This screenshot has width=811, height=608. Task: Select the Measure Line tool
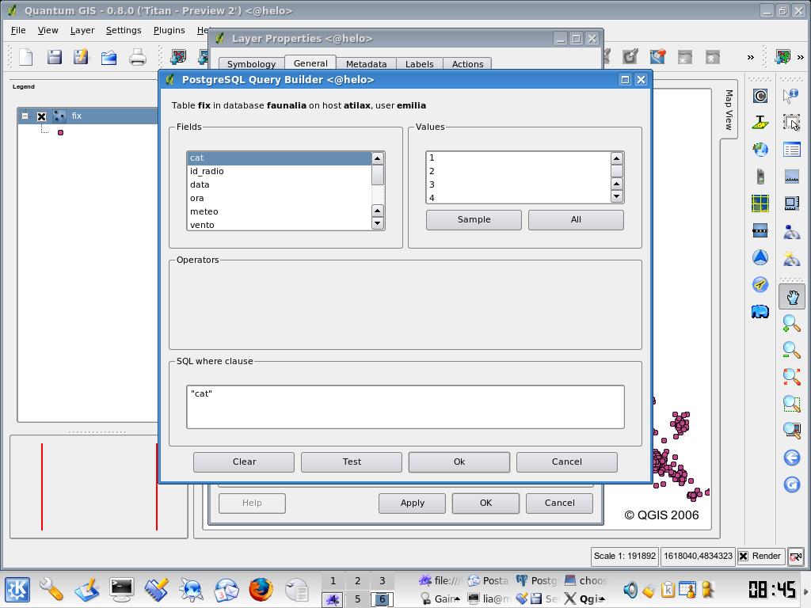(791, 177)
